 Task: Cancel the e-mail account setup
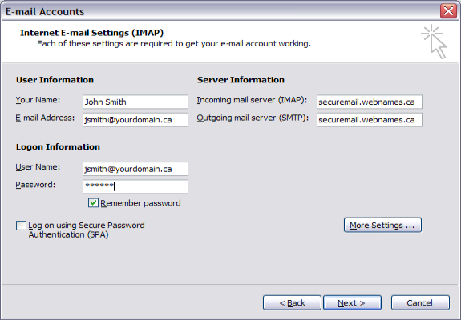coord(420,302)
